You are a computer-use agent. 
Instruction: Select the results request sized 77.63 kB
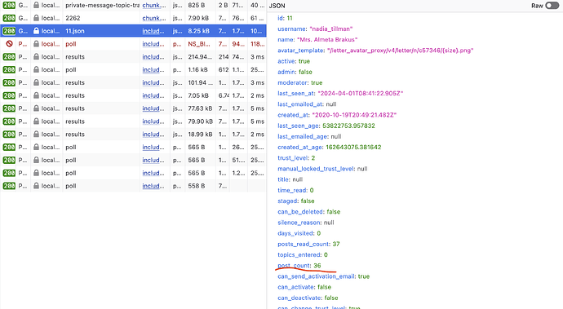(75, 108)
